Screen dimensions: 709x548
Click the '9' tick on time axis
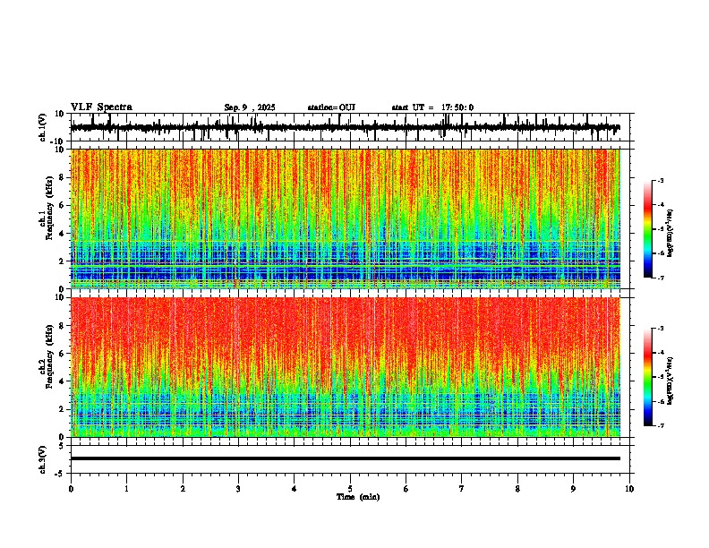tap(573, 489)
